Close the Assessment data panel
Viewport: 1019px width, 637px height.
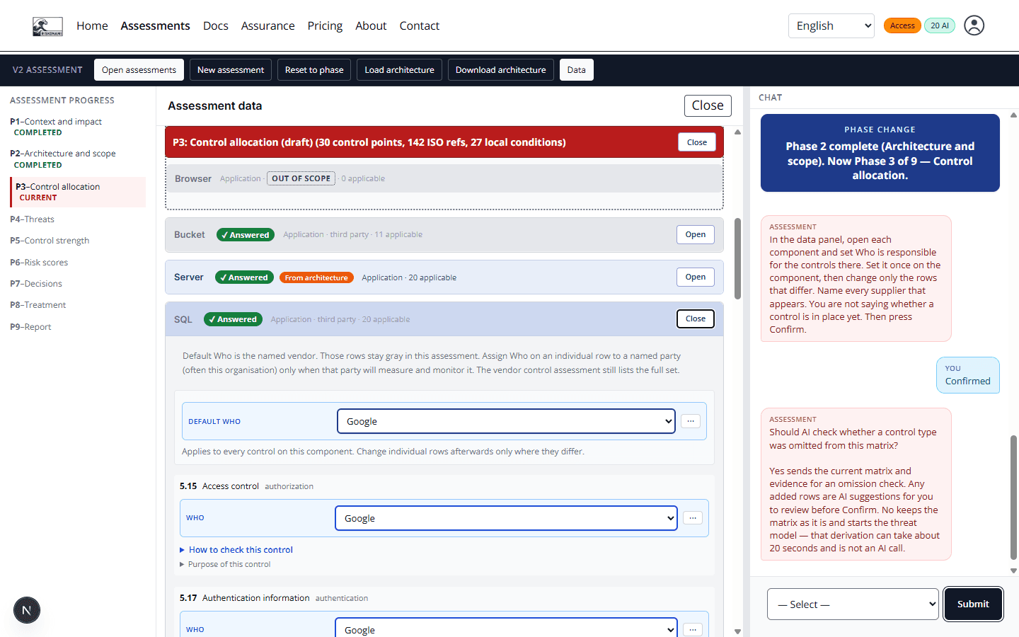coord(708,105)
